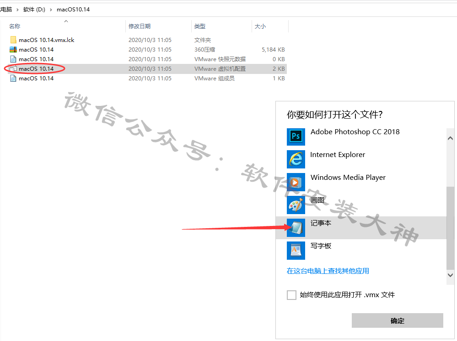457x341 pixels.
Task: Navigate to 软件 (D:) in address bar
Action: pos(34,10)
